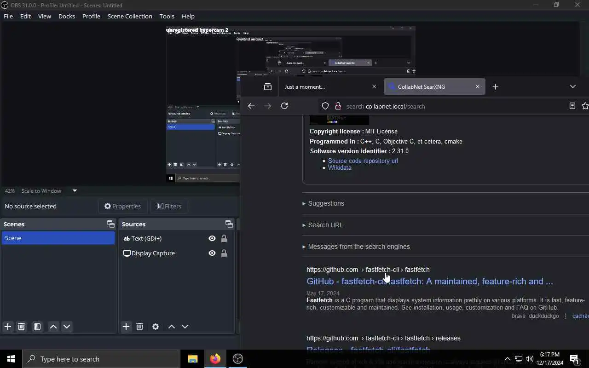Click volume speaker tray icon
This screenshot has height=368, width=589.
point(530,359)
